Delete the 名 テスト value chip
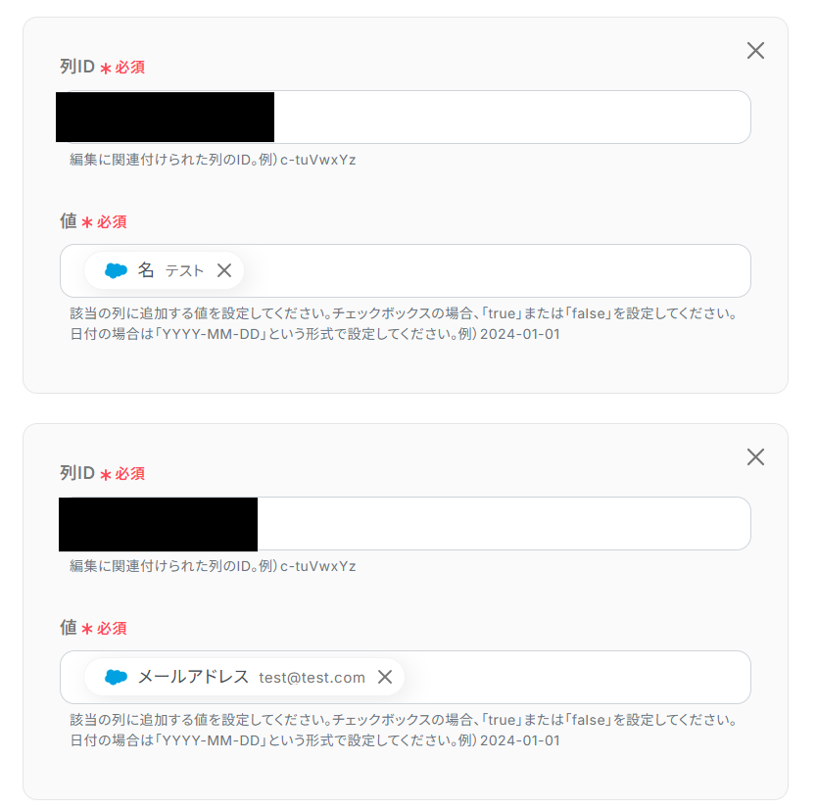 coord(224,270)
